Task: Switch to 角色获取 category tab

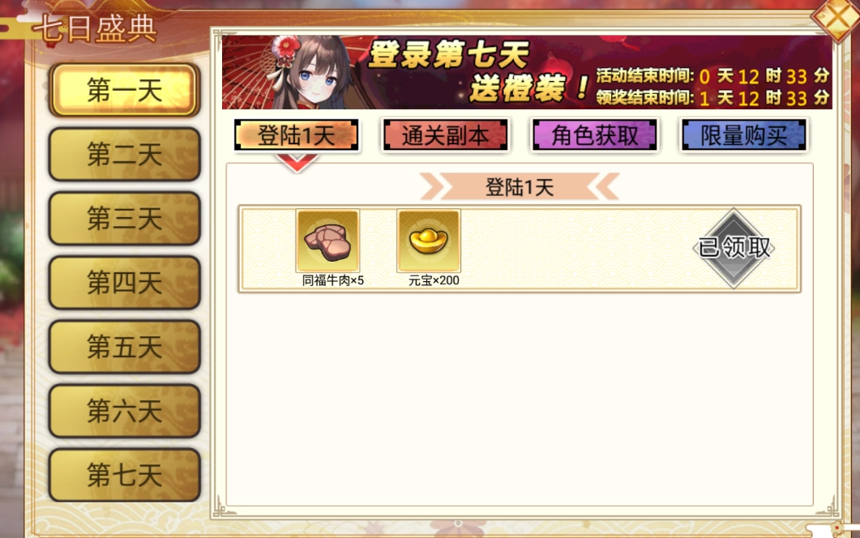Action: point(594,135)
